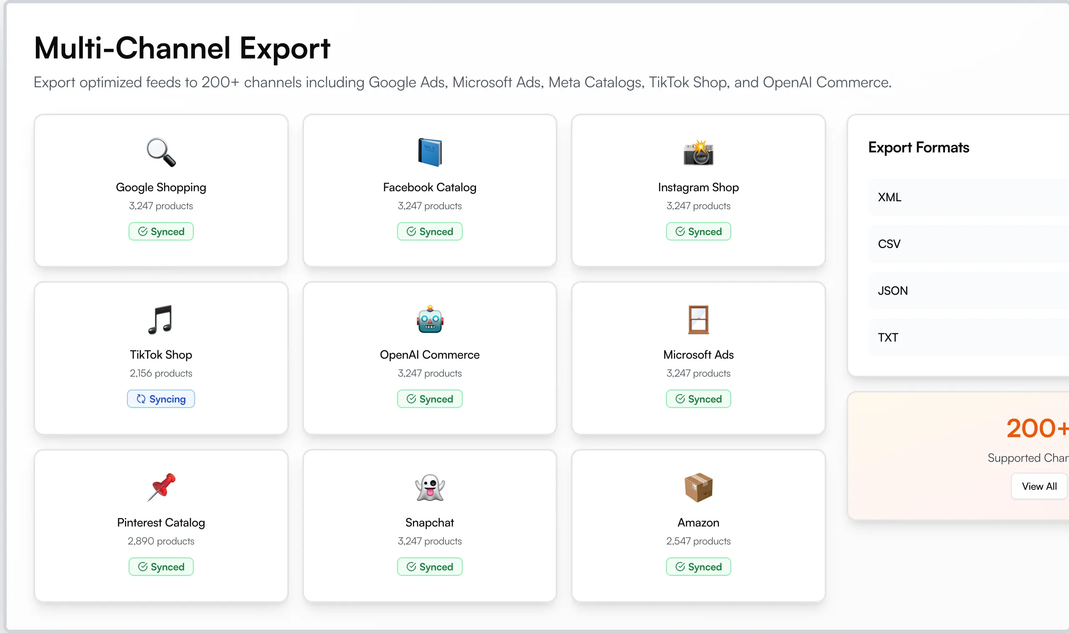
Task: Click the Synced badge under Snapchat
Action: 430,567
